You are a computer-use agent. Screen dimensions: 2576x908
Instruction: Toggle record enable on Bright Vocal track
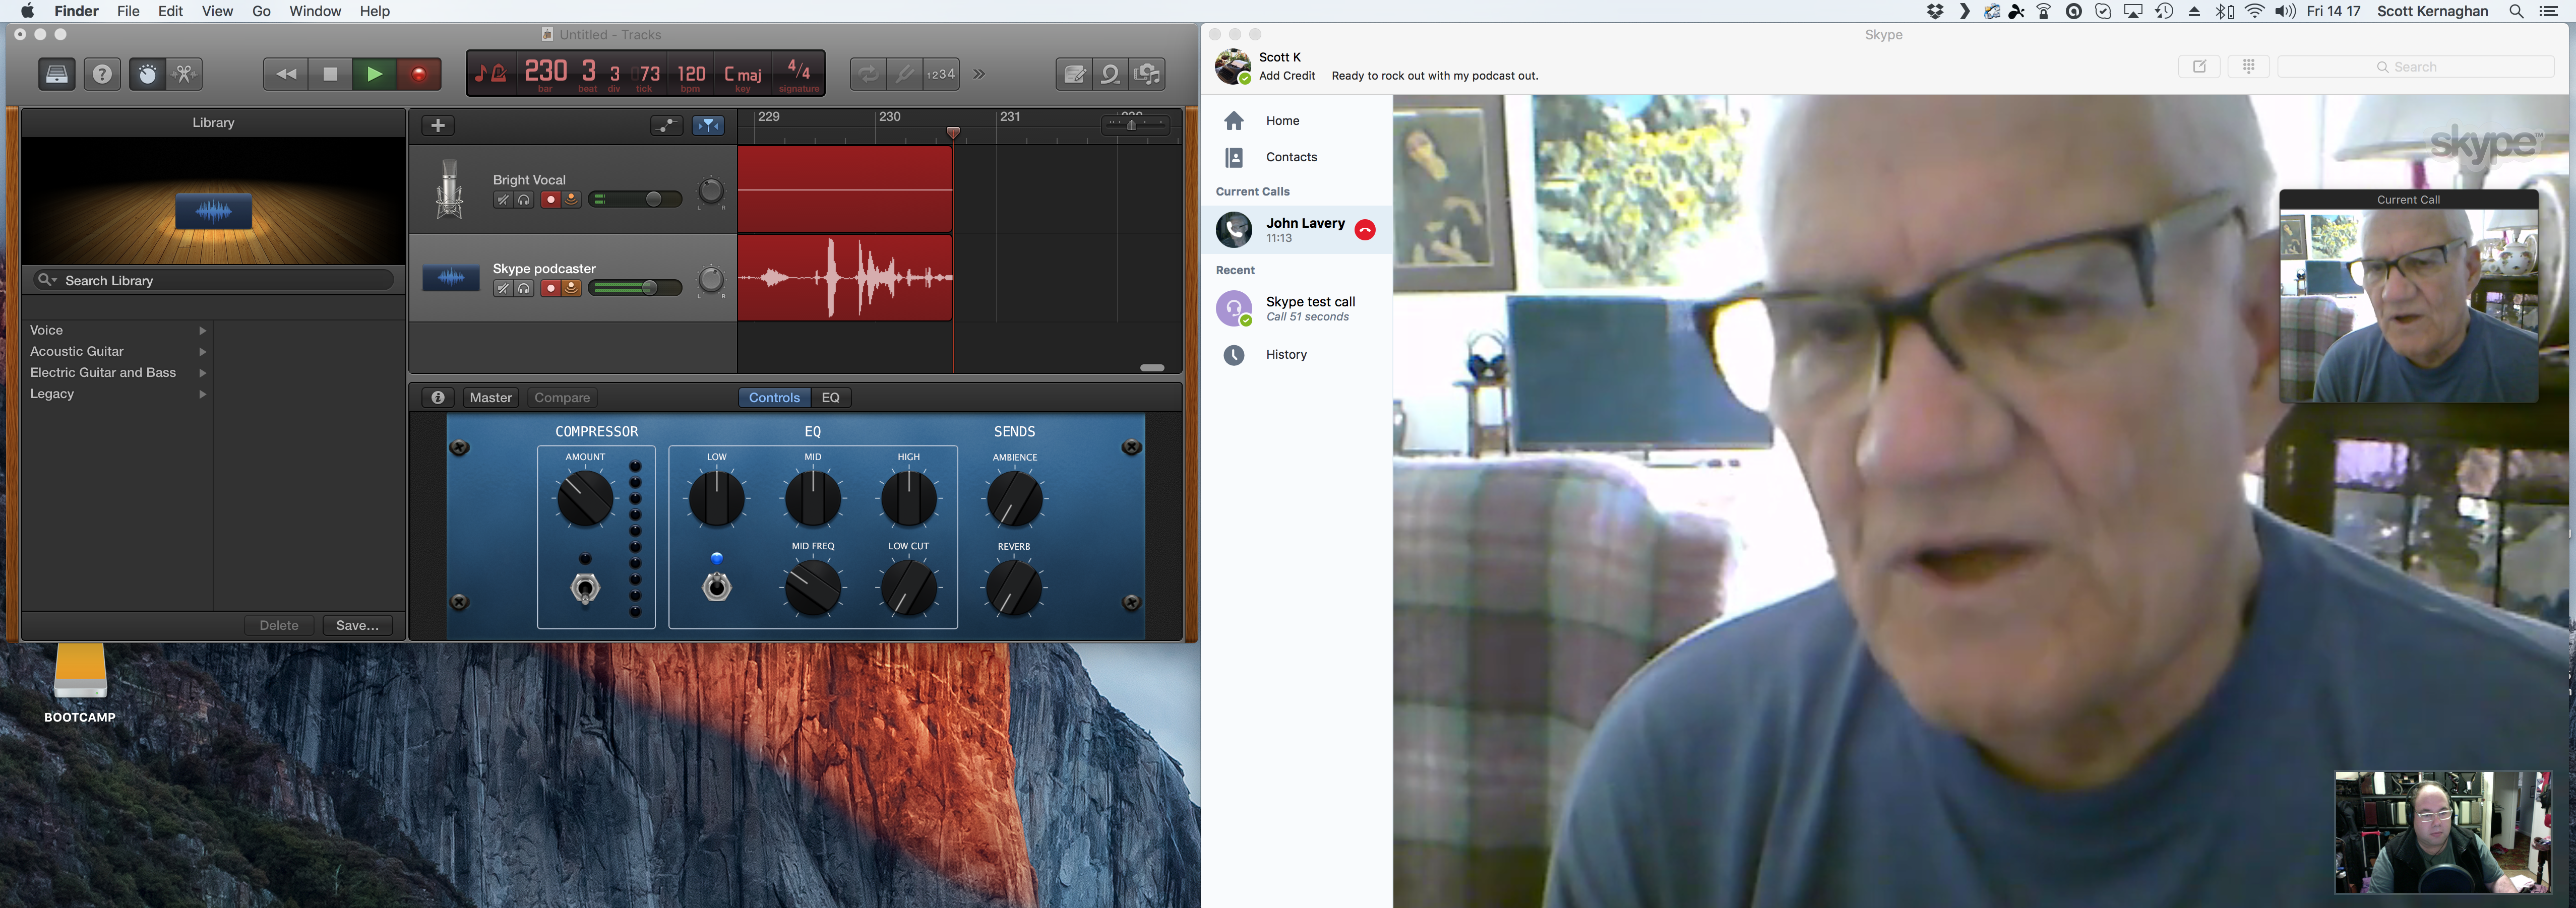pyautogui.click(x=550, y=200)
